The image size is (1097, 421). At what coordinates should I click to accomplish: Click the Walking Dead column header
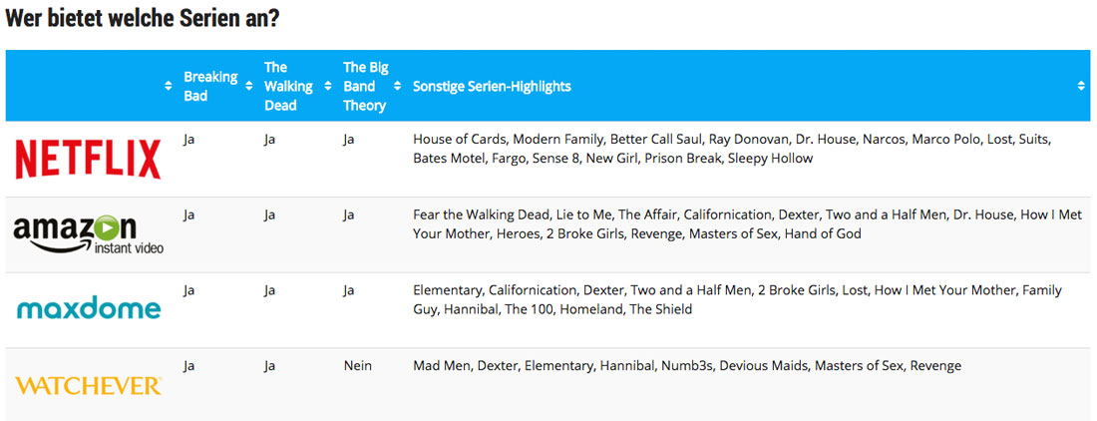pyautogui.click(x=289, y=87)
